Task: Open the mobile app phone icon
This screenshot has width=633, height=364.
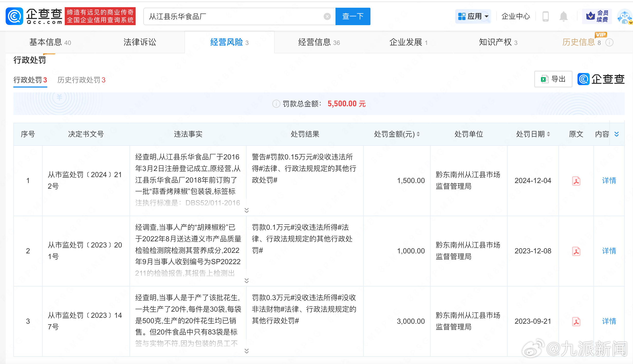Action: [545, 16]
